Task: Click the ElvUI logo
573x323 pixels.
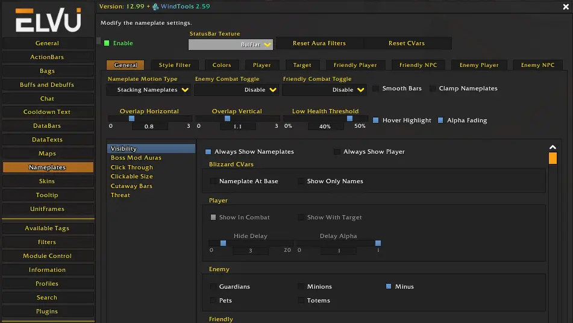Action: pyautogui.click(x=48, y=20)
